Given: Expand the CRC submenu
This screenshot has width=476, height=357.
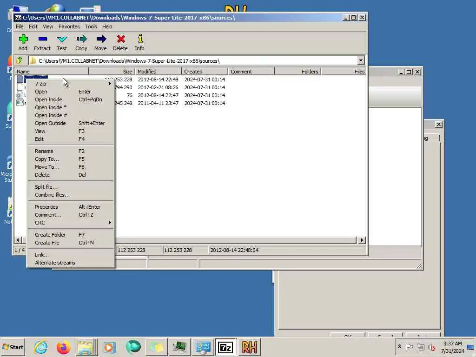Looking at the screenshot, I should point(71,223).
